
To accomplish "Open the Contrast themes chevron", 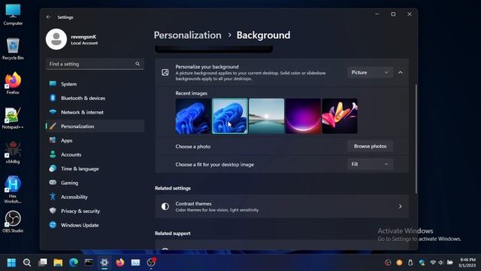I will point(401,206).
